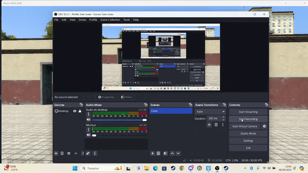The width and height of the screenshot is (308, 173).
Task: Float the Audio Mixer dock icon
Action: tap(146, 105)
